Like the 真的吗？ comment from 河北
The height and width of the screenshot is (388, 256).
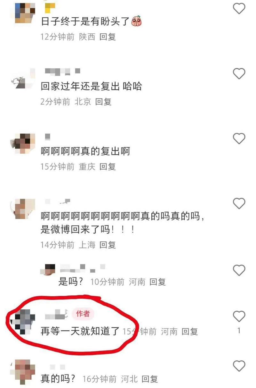(239, 366)
